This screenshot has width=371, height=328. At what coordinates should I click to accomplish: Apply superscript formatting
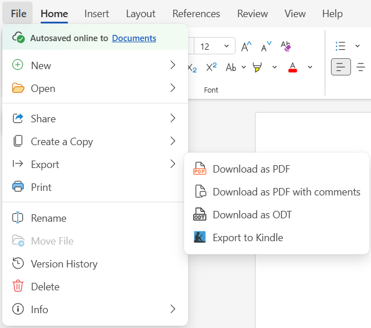pyautogui.click(x=212, y=67)
